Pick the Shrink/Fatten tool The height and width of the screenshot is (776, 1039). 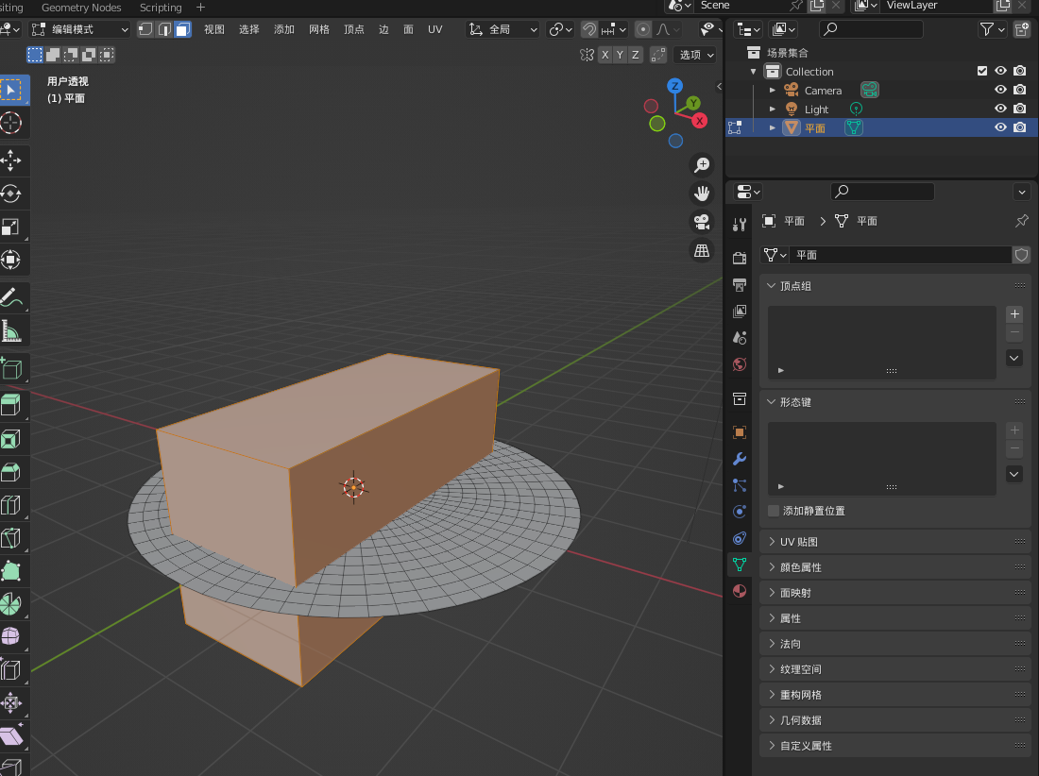12,703
